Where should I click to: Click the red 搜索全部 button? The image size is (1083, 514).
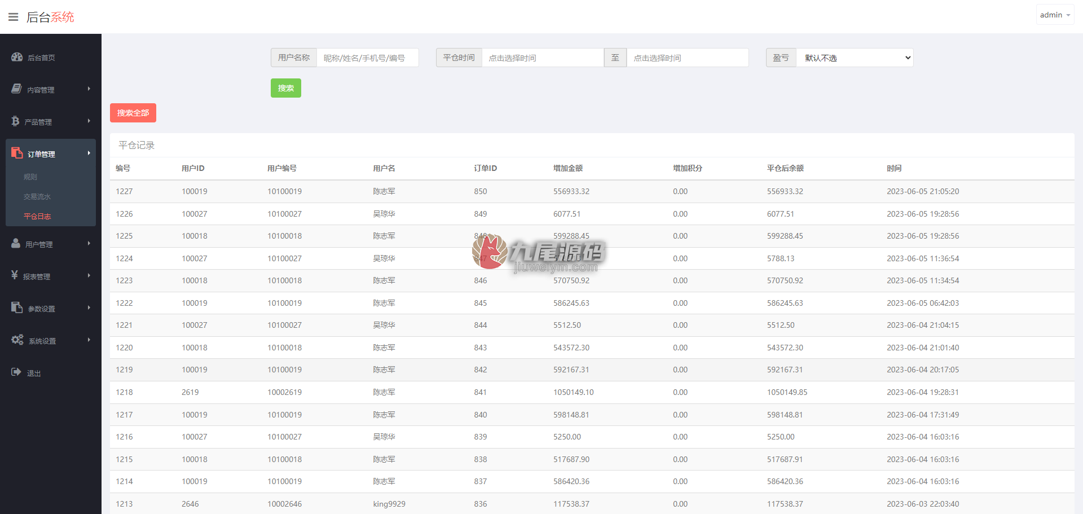click(133, 113)
